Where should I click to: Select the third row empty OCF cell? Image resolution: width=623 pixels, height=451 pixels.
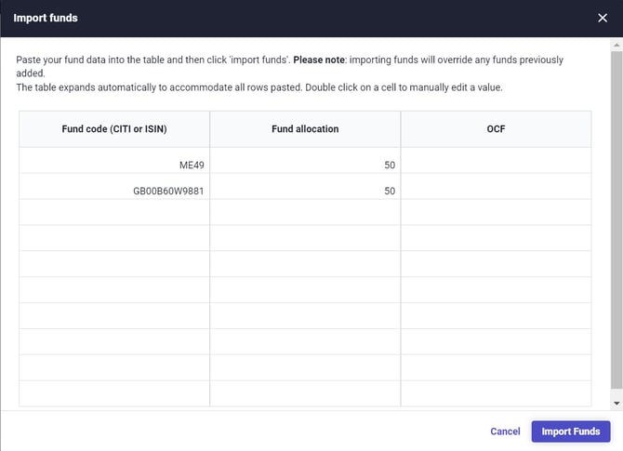[x=496, y=212]
